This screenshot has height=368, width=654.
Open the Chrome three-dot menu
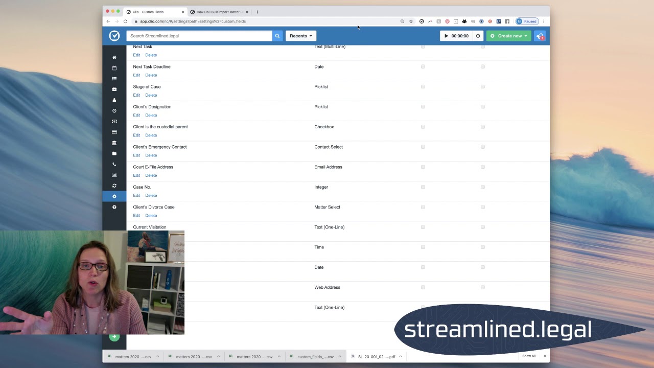[x=544, y=21]
